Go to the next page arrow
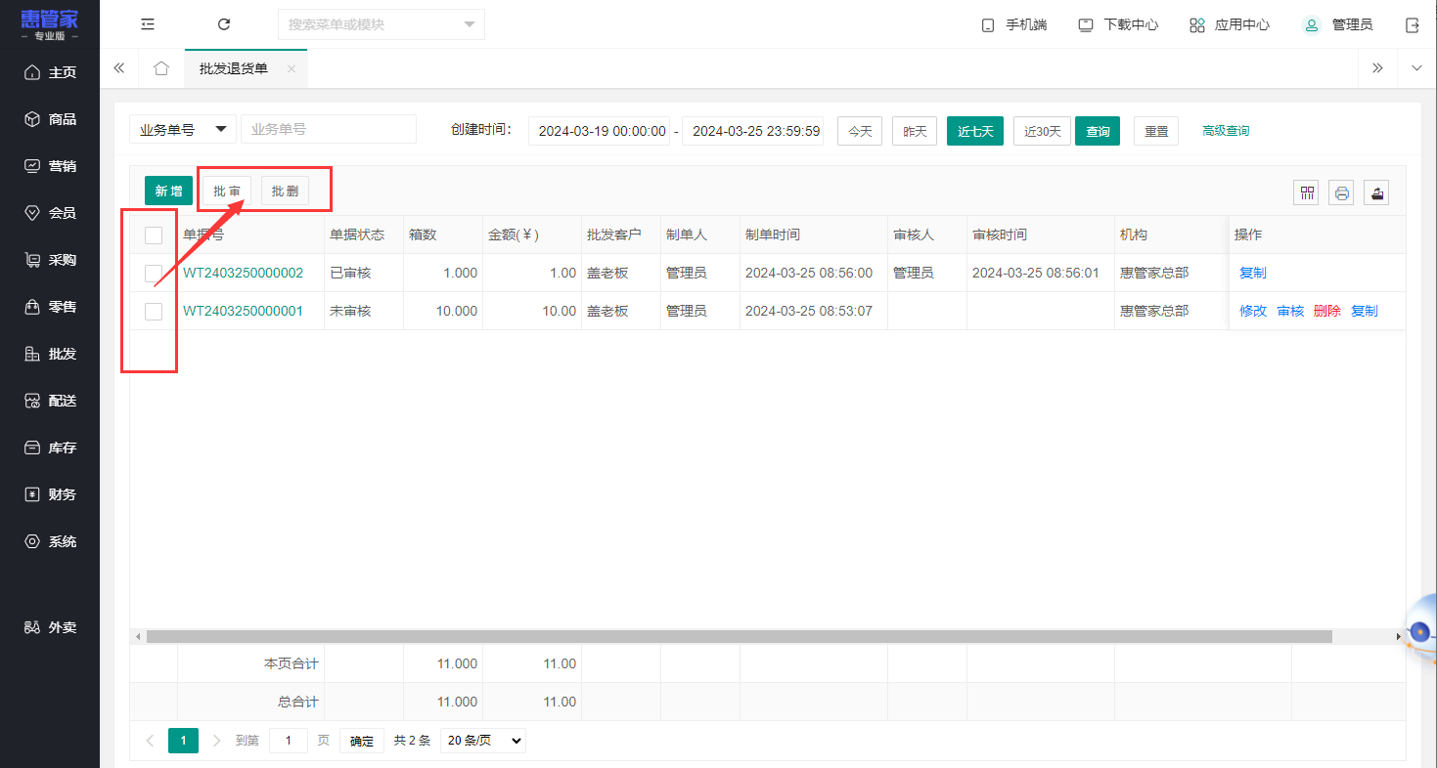This screenshot has width=1437, height=768. (x=216, y=741)
